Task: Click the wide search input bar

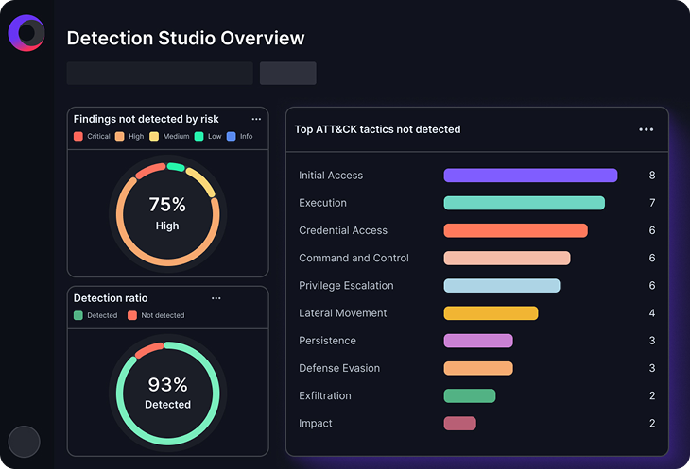Action: [160, 73]
